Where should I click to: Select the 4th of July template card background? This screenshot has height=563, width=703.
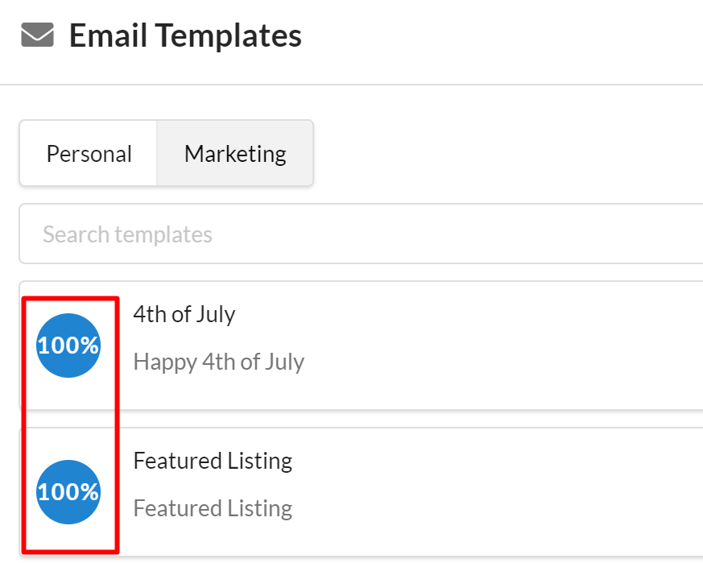pyautogui.click(x=483, y=346)
